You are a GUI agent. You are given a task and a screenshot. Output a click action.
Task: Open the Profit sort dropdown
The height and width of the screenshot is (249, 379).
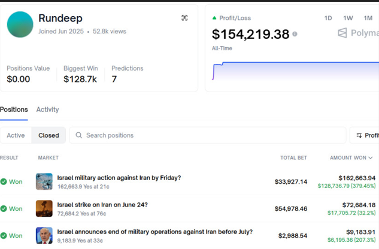tap(366, 135)
